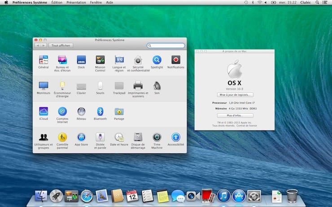Open the Présentation menu
This screenshot has width=332, height=207.
[x=76, y=3]
